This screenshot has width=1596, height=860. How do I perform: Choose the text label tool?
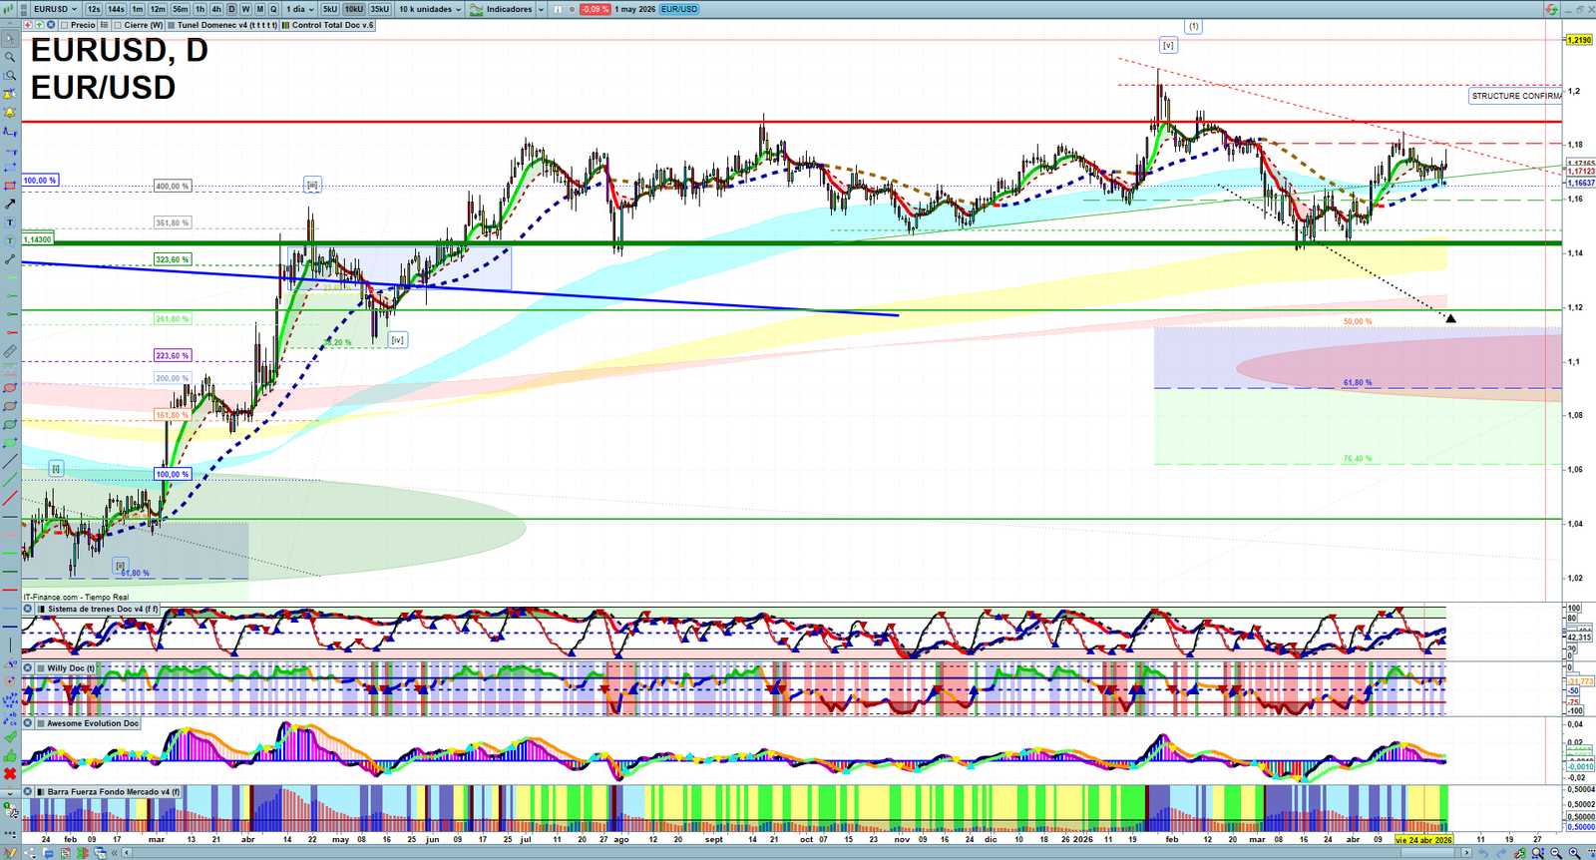pyautogui.click(x=10, y=222)
